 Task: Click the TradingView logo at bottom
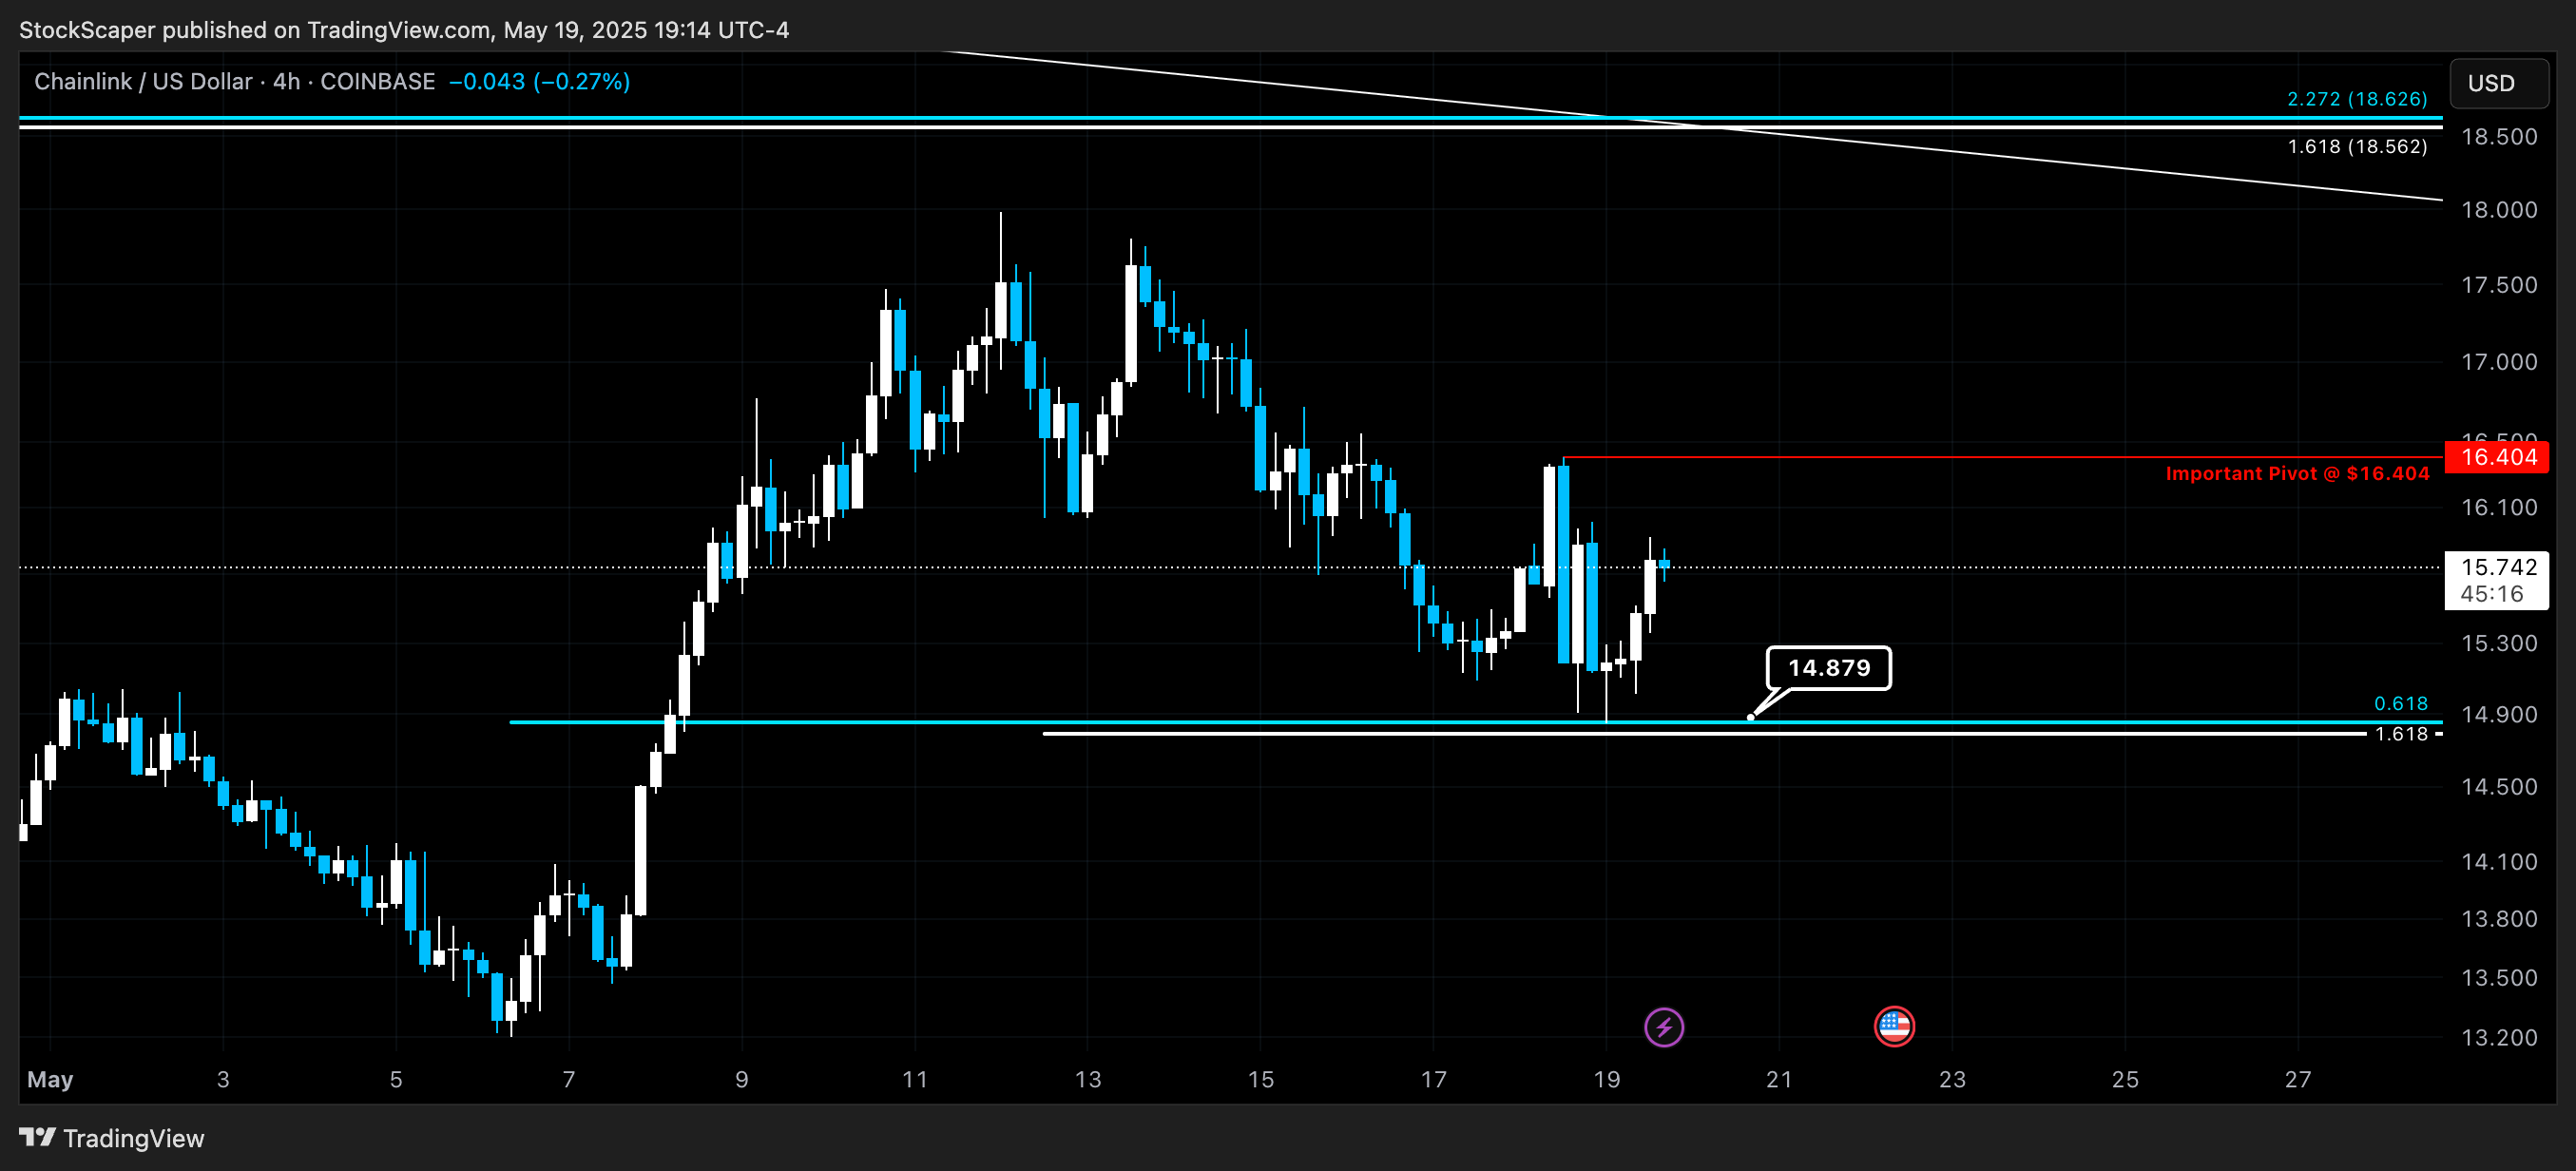pyautogui.click(x=112, y=1138)
